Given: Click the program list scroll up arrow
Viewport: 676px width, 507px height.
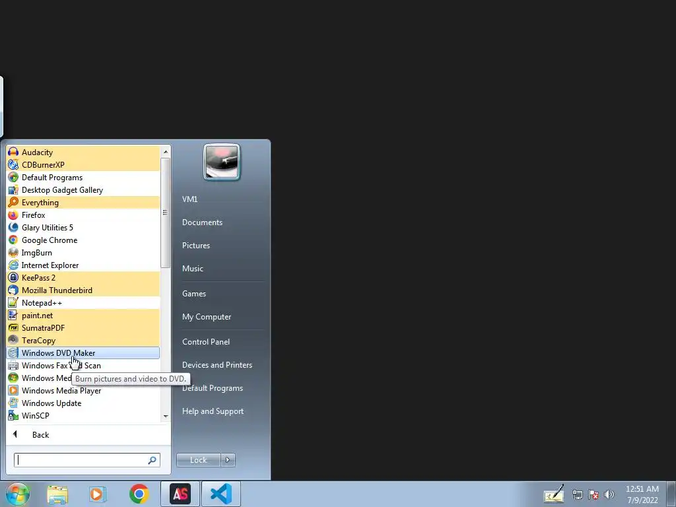Looking at the screenshot, I should pos(166,152).
